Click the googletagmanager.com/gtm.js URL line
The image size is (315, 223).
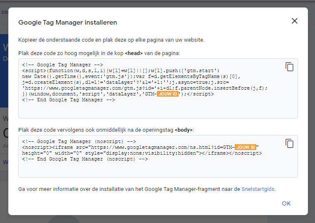pyautogui.click(x=145, y=88)
